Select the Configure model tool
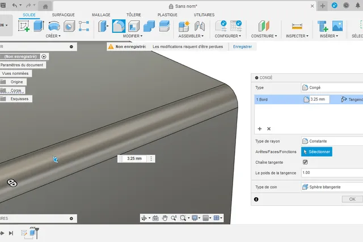 (x=221, y=26)
